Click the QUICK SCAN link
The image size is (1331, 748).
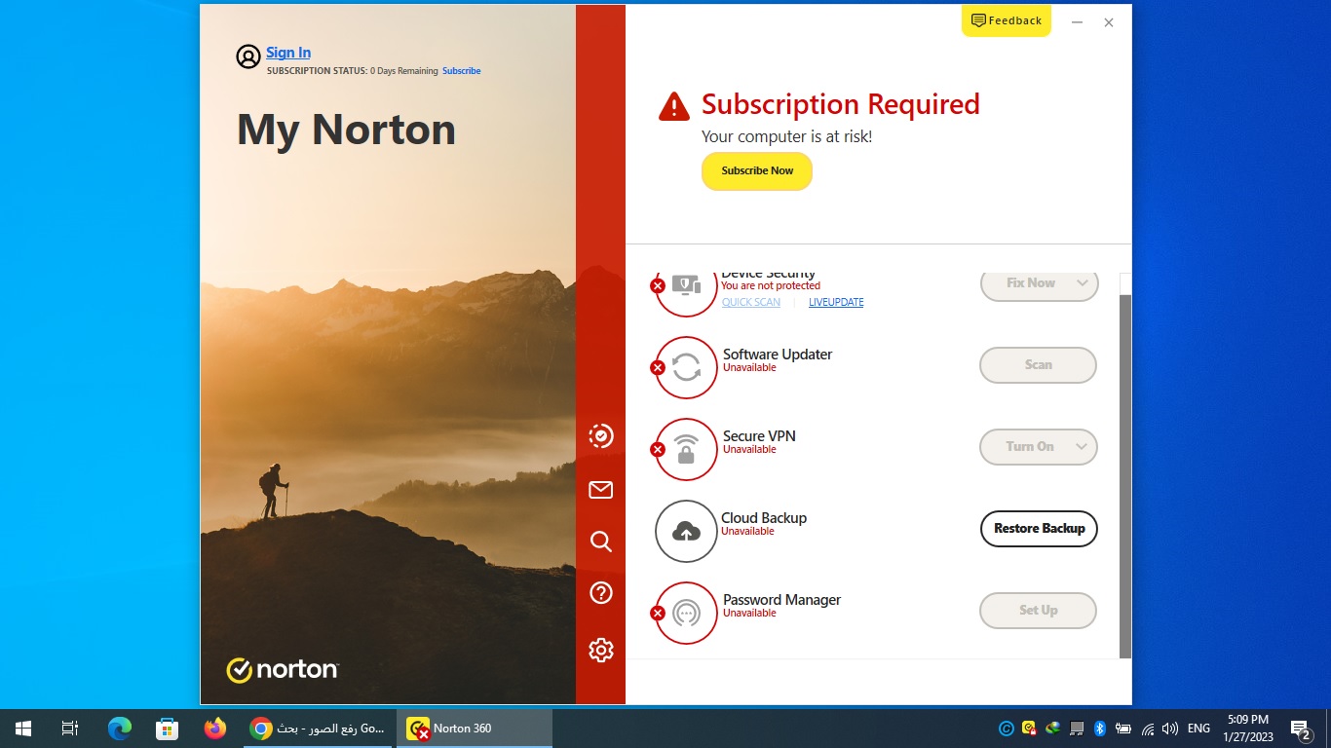click(751, 302)
